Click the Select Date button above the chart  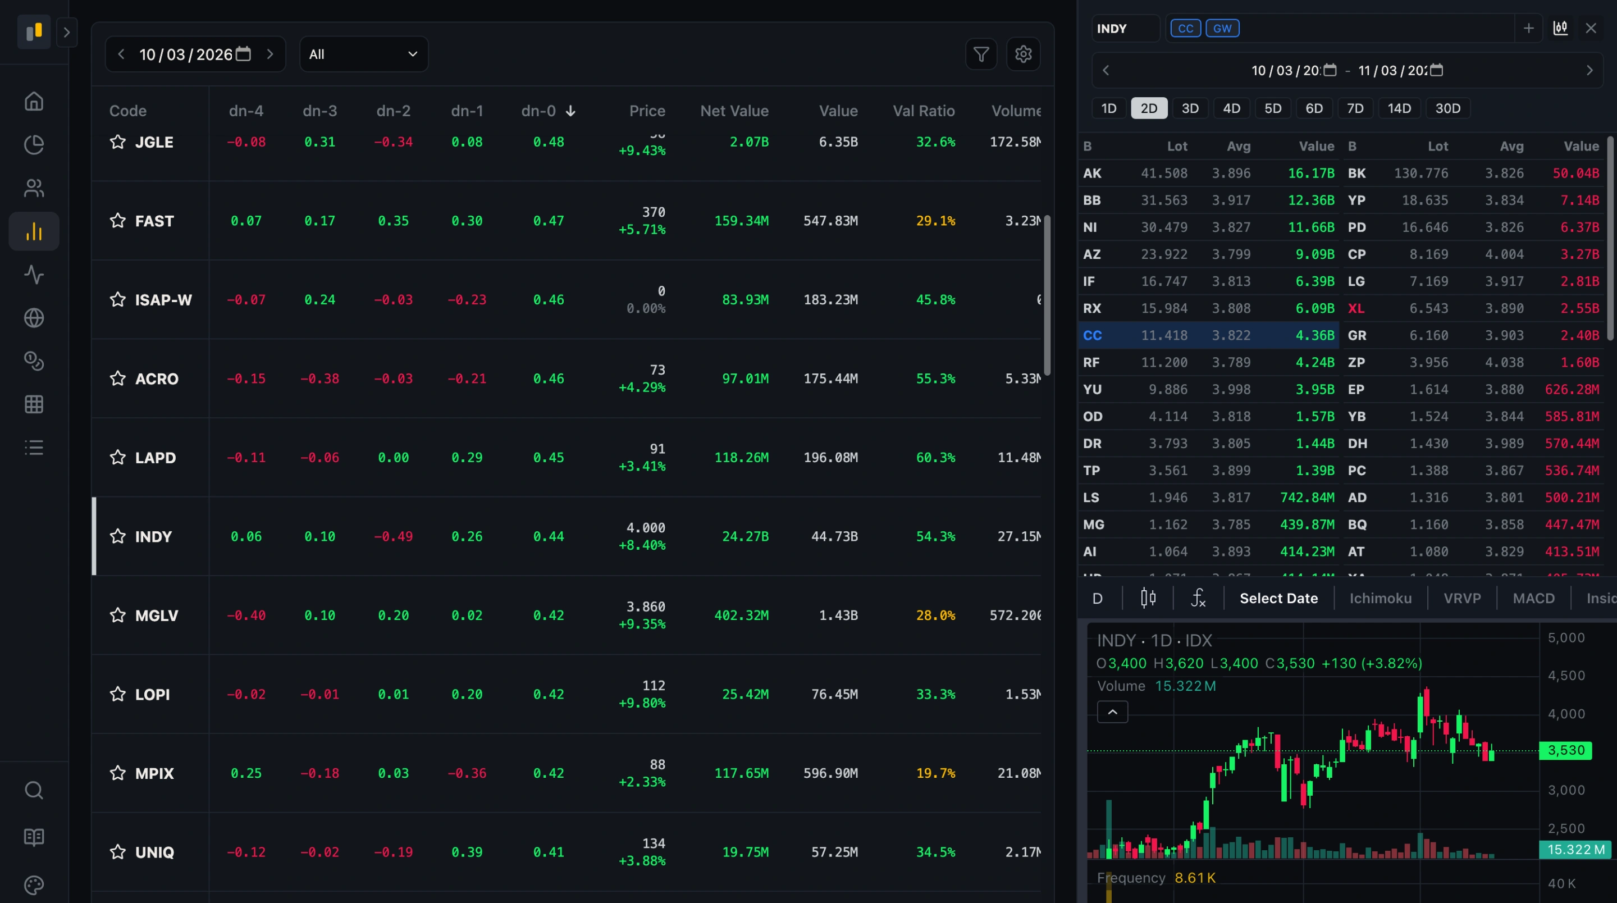pos(1278,598)
